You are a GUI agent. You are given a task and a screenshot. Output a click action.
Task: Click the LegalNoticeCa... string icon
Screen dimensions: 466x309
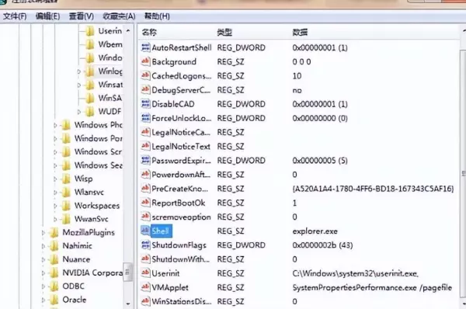[x=146, y=132]
